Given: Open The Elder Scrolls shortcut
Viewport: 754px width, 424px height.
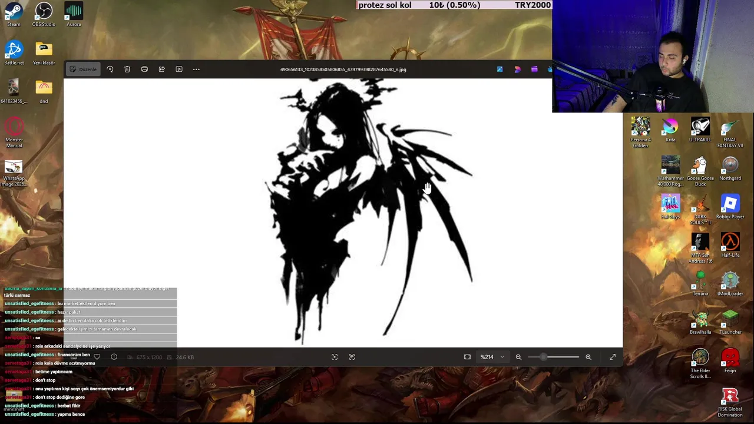Looking at the screenshot, I should [700, 363].
